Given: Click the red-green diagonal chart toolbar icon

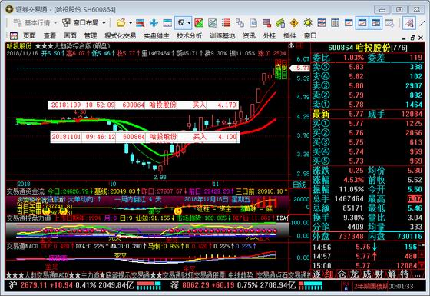Looking at the screenshot, I should (x=199, y=23).
